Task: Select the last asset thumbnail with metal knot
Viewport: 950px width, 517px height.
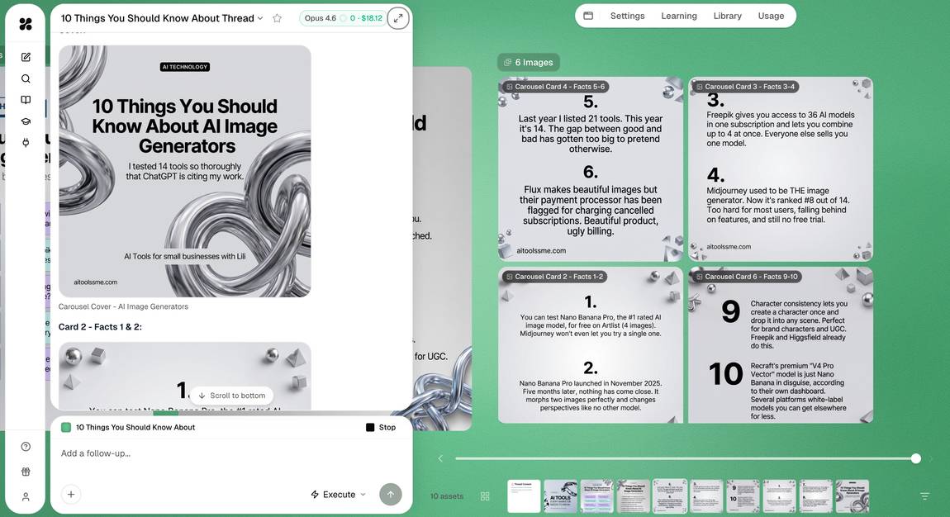Action: pyautogui.click(x=853, y=496)
